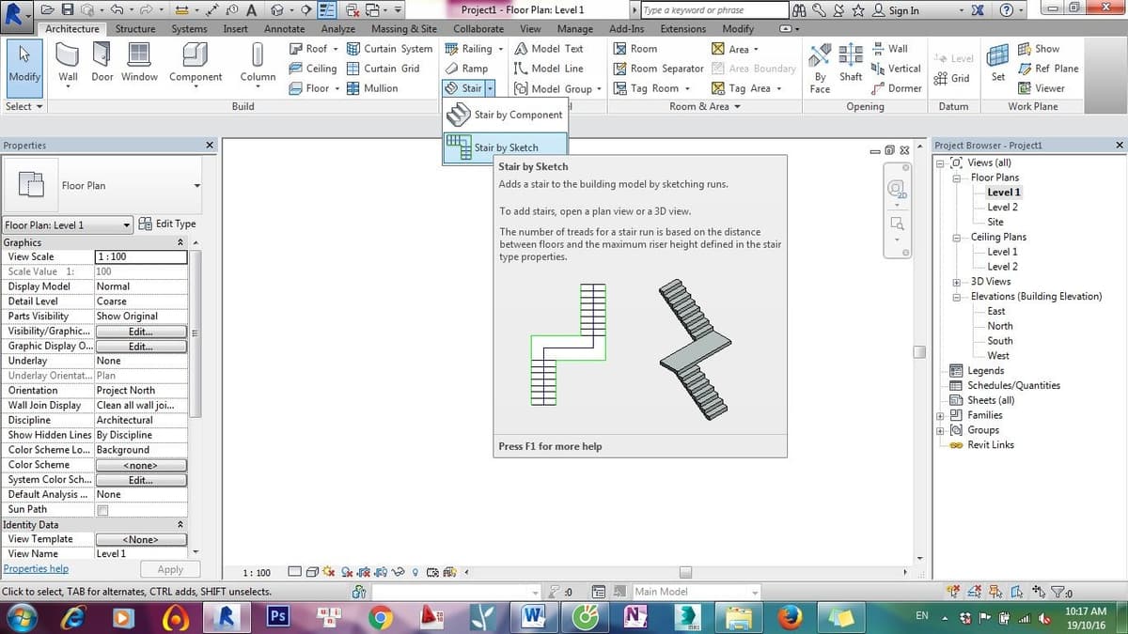Click the View Template None button

click(x=141, y=540)
